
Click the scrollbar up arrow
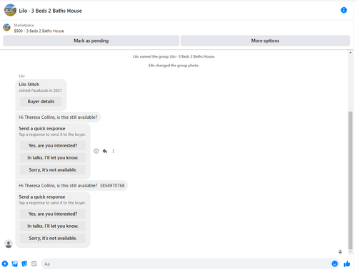pos(351,53)
